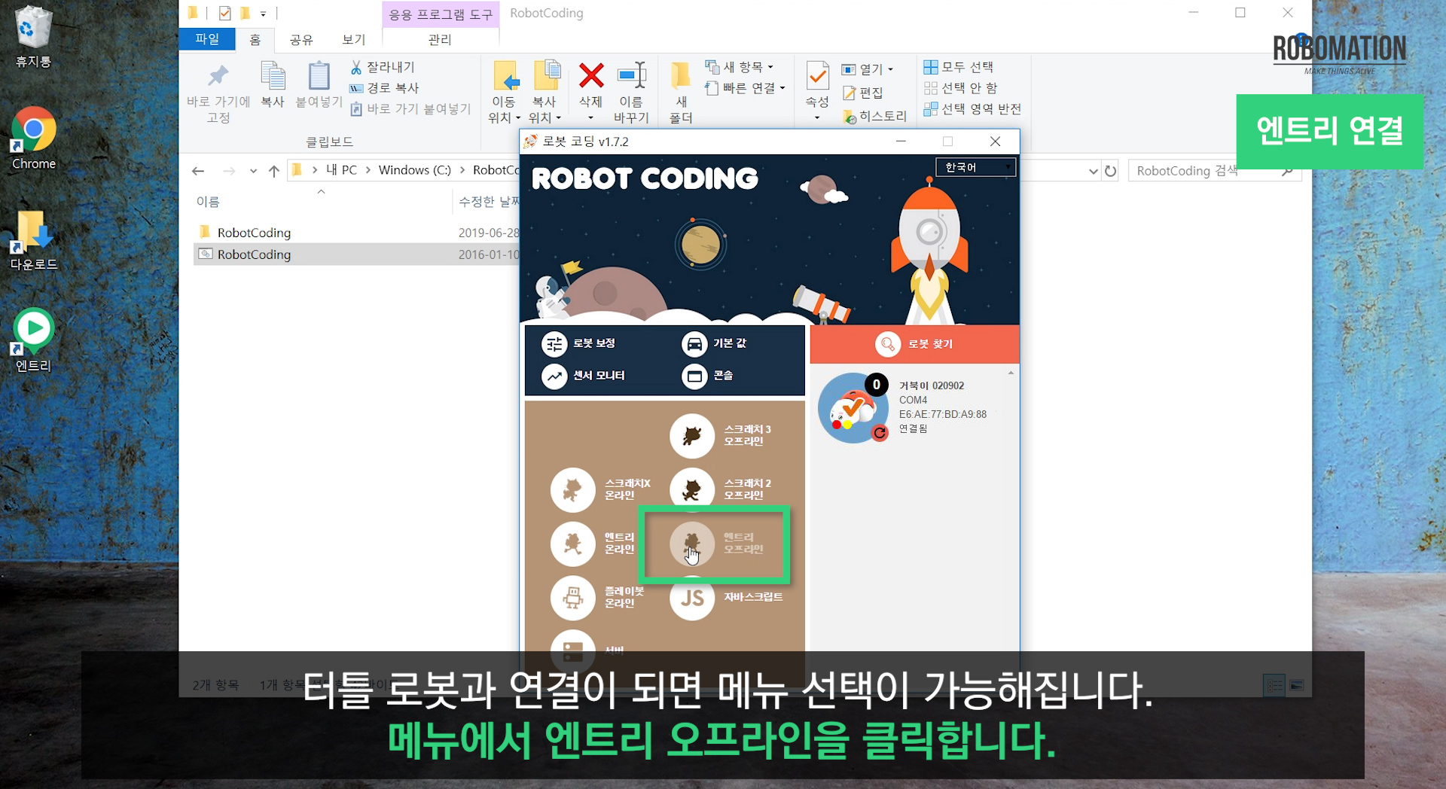Open the Console (콘솔) option
Image resolution: width=1446 pixels, height=789 pixels.
click(x=706, y=376)
